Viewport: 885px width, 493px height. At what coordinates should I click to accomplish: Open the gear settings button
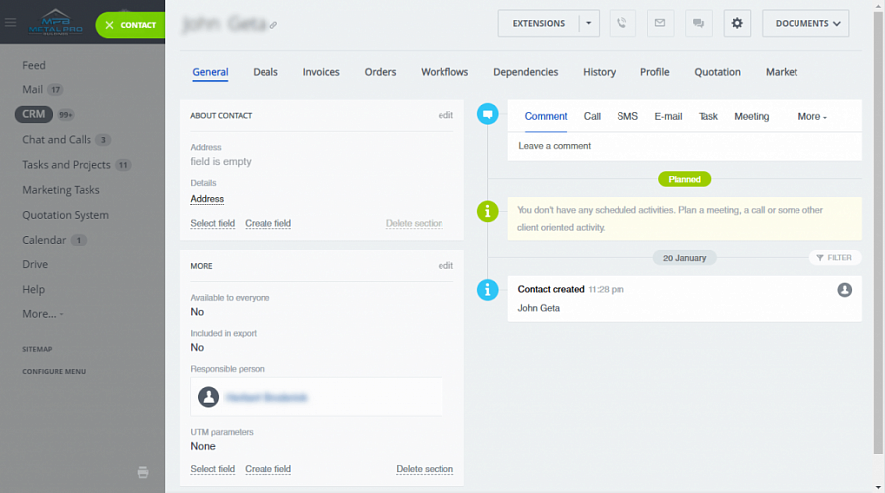737,24
